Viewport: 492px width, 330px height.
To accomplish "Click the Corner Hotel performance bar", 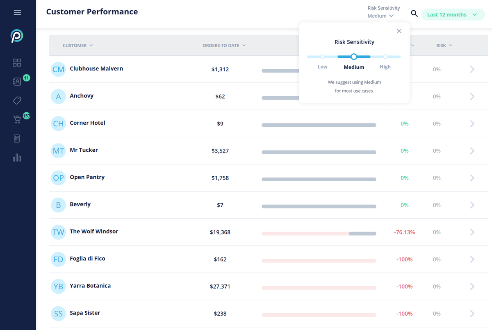I will [319, 125].
